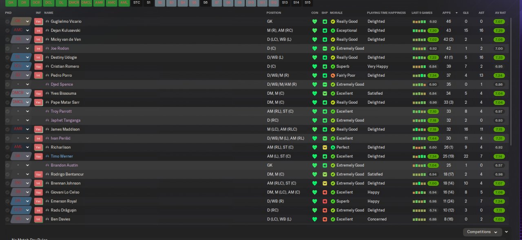Toggle selection checkmark for Brandon Austin
The width and height of the screenshot is (522, 240).
(7, 165)
